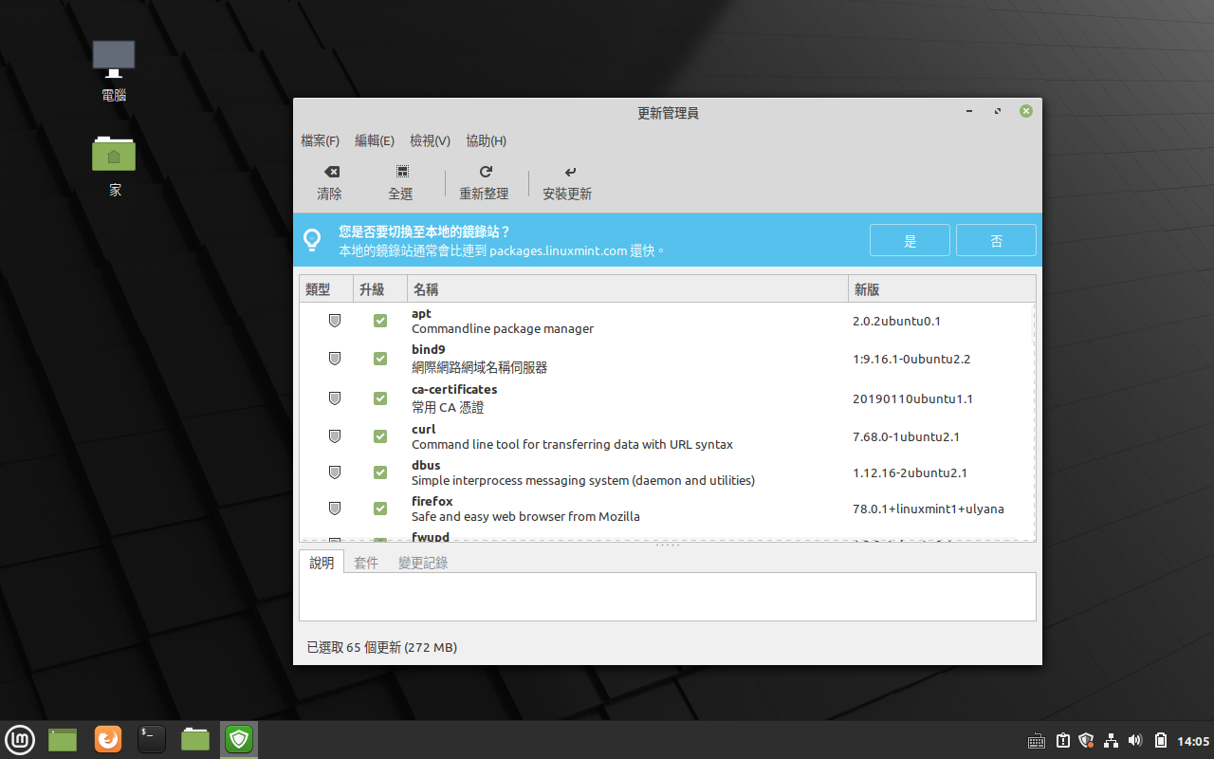Open the network tray icon

coord(1112,740)
